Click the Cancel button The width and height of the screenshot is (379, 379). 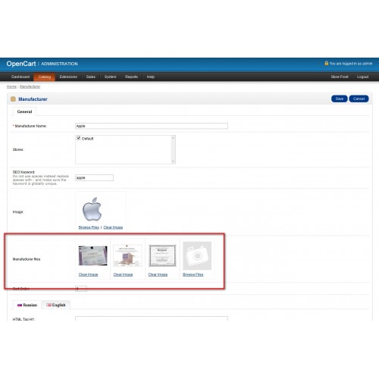pos(359,99)
